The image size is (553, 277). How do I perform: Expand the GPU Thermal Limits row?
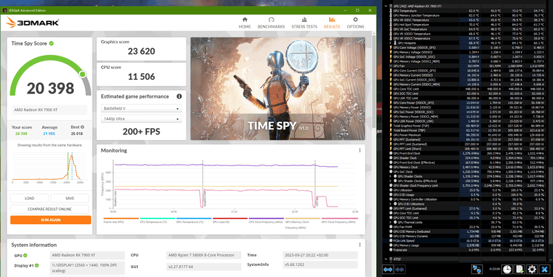click(x=391, y=222)
